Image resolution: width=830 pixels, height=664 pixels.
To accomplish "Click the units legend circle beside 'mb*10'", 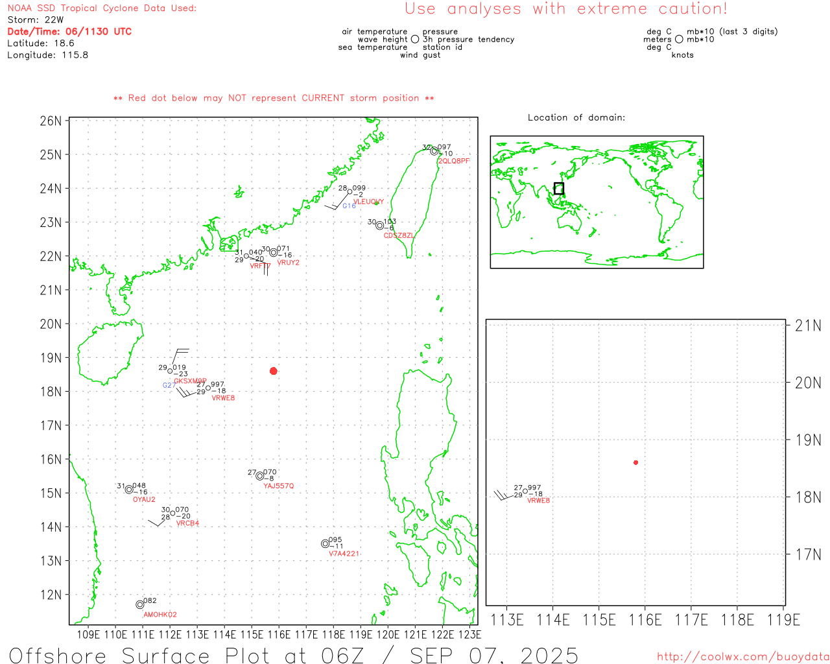I will pos(679,39).
